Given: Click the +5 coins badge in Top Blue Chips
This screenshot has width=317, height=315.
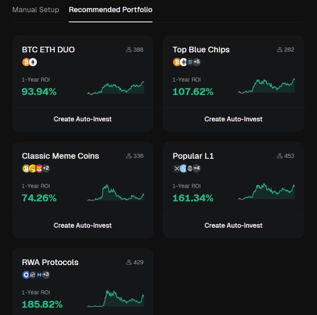Looking at the screenshot, I should 196,62.
